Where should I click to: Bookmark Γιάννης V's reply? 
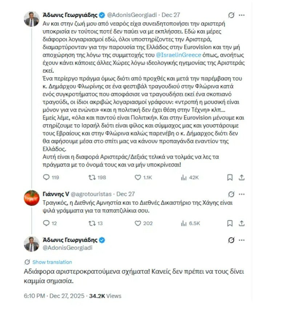(x=230, y=223)
